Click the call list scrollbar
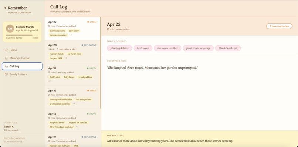The width and height of the screenshot is (298, 147). pos(101,63)
